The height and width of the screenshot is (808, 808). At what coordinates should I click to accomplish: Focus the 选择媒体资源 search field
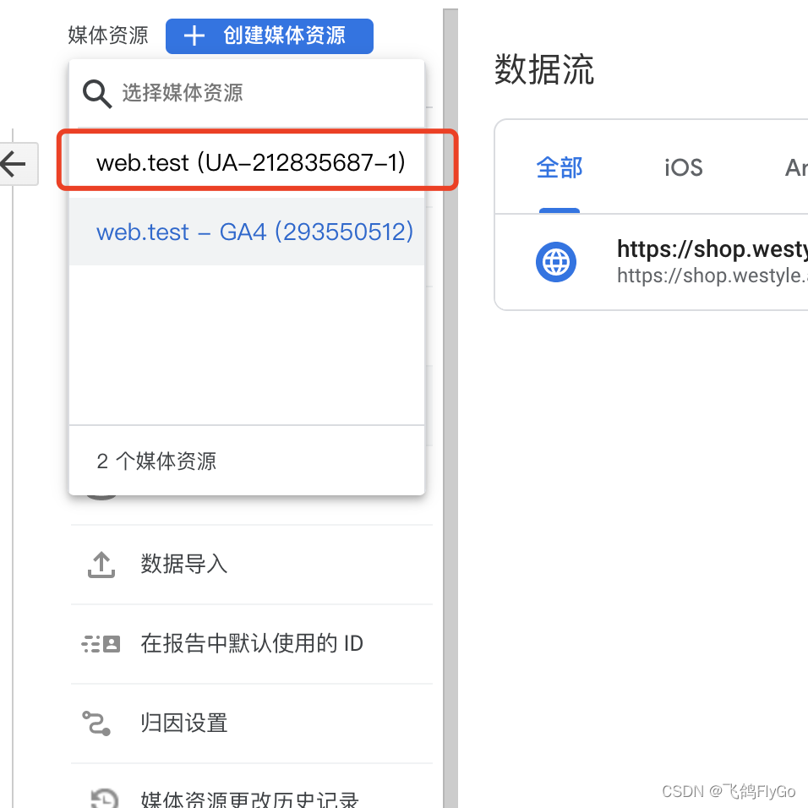coord(246,93)
